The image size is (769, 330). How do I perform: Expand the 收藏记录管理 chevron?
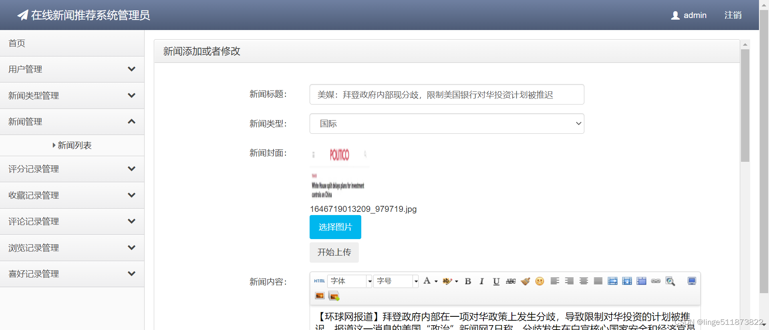[131, 195]
